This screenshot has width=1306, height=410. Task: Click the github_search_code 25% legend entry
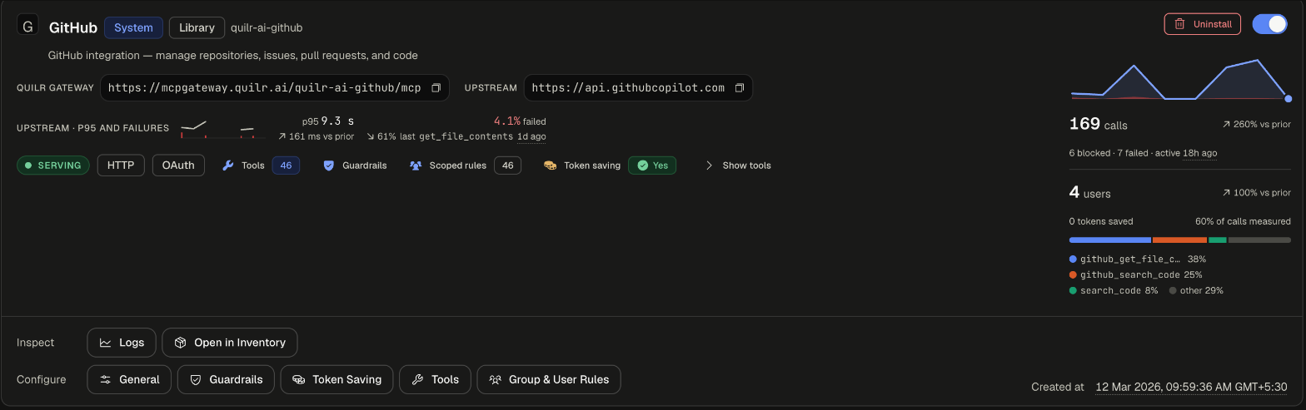pyautogui.click(x=1135, y=275)
